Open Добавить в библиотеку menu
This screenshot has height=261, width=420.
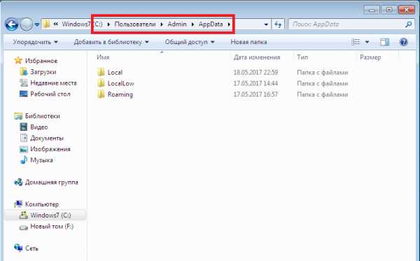[111, 42]
